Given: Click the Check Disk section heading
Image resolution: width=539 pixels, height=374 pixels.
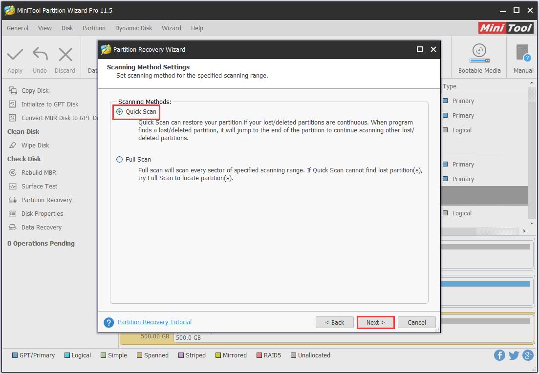Looking at the screenshot, I should 24,159.
